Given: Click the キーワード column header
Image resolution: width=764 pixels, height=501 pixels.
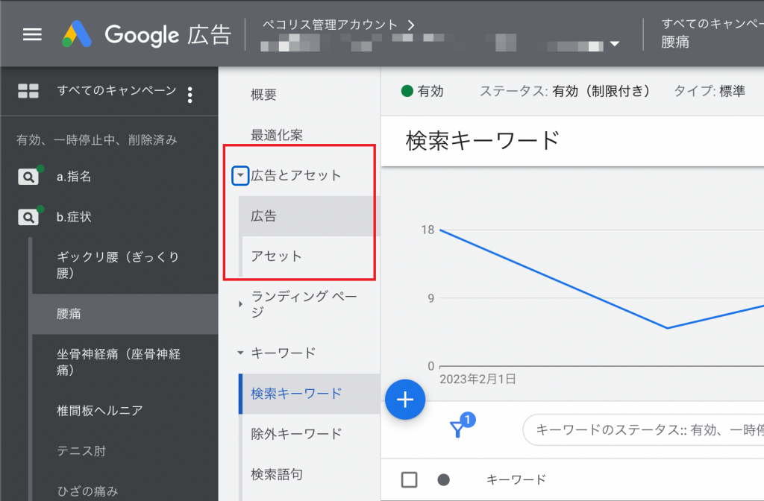Looking at the screenshot, I should (x=516, y=480).
